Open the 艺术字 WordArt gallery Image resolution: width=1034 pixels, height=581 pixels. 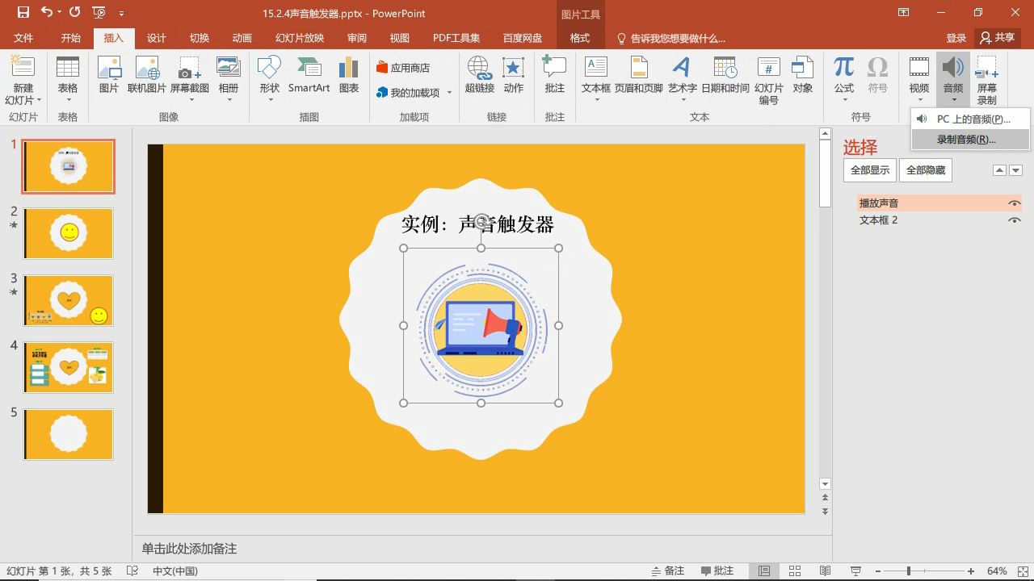pyautogui.click(x=683, y=77)
